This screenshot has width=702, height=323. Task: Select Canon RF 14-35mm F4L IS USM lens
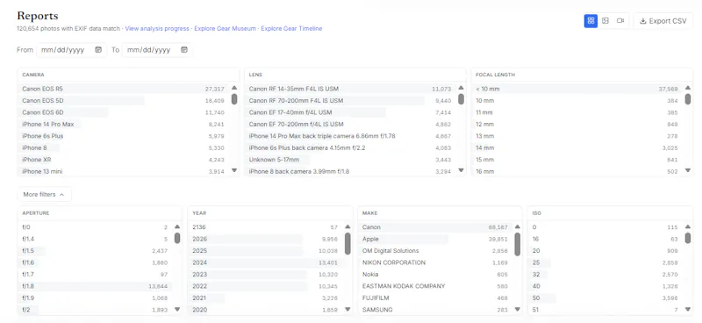350,89
